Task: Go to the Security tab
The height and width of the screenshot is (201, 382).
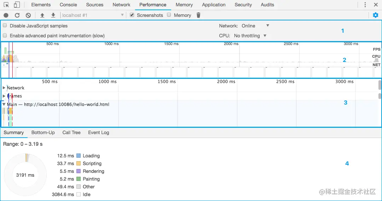Action: (243, 5)
